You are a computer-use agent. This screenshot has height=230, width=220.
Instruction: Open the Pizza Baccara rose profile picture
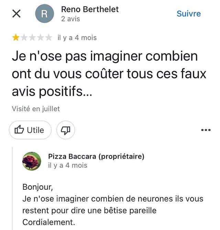(32, 161)
